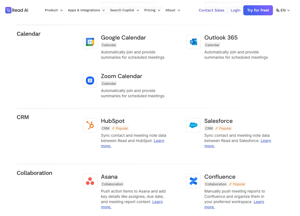Click the Try for free button
Viewport: 300px width, 216px height.
pyautogui.click(x=258, y=10)
